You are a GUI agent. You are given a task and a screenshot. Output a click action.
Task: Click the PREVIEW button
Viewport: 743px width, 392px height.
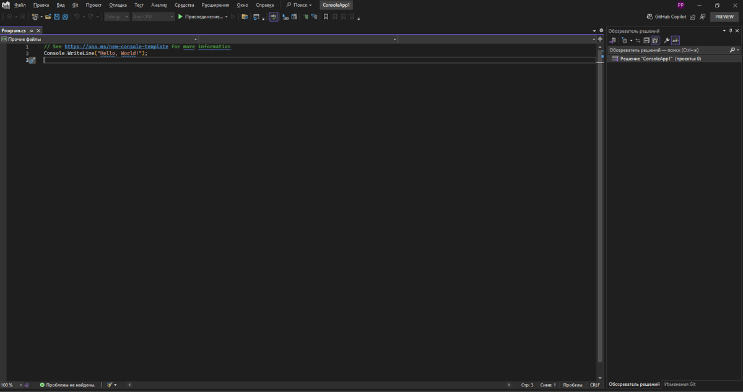point(724,17)
